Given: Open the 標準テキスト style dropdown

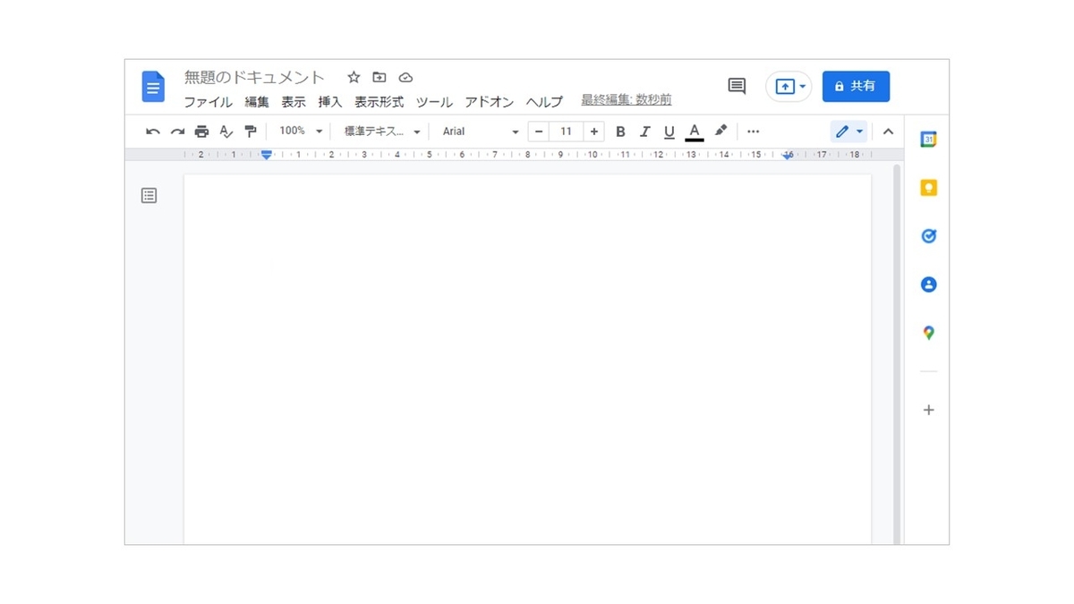Looking at the screenshot, I should point(382,132).
